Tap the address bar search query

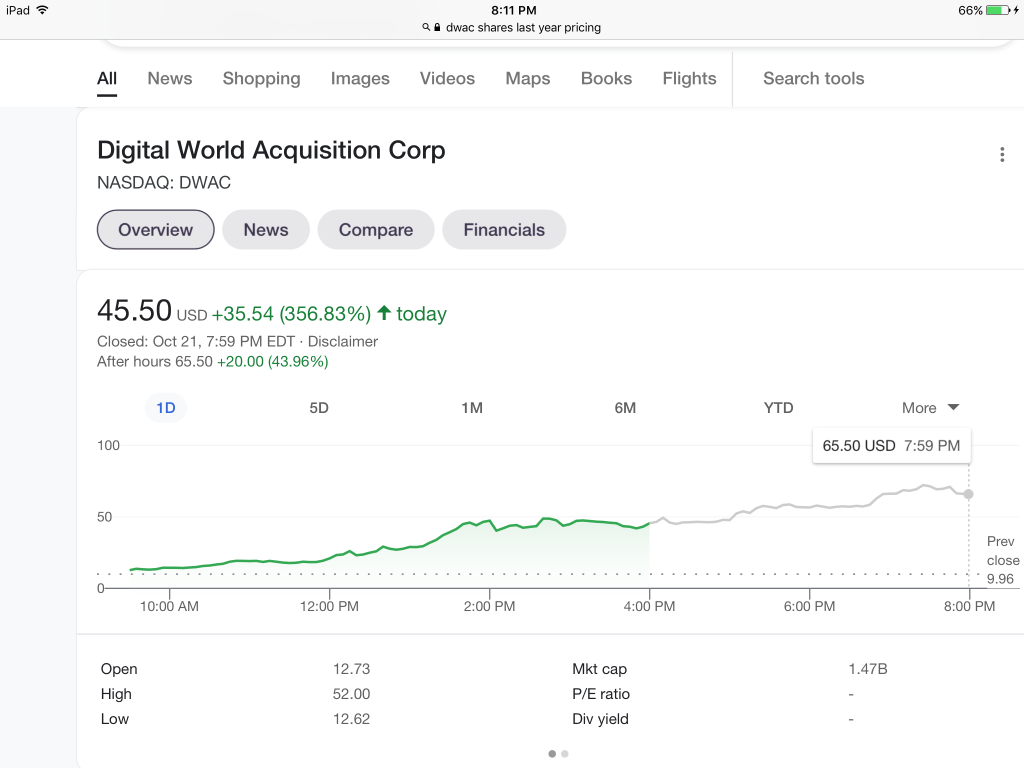coord(523,27)
